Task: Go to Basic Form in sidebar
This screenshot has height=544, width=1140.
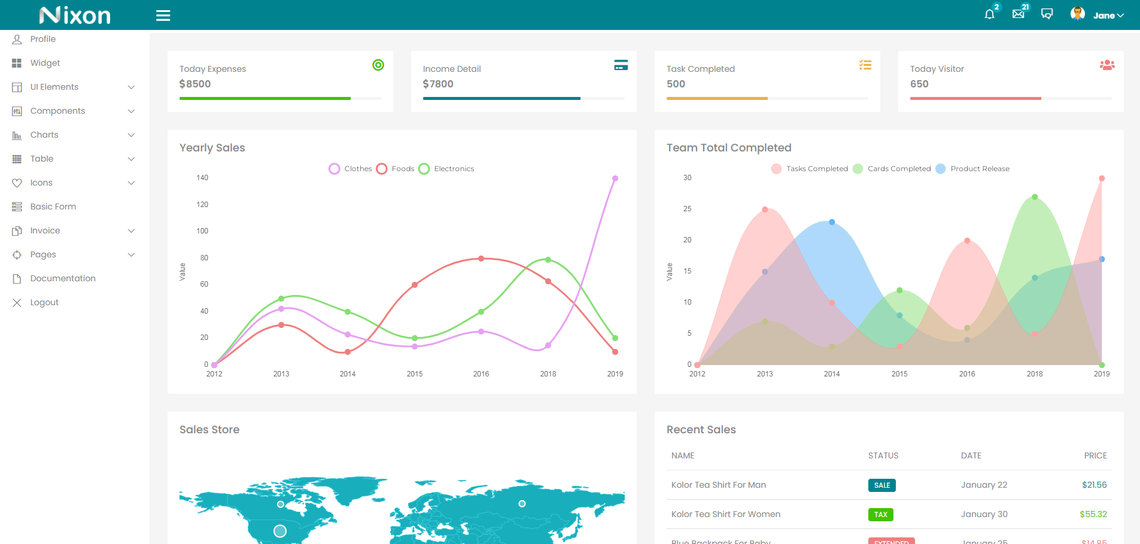Action: tap(53, 206)
